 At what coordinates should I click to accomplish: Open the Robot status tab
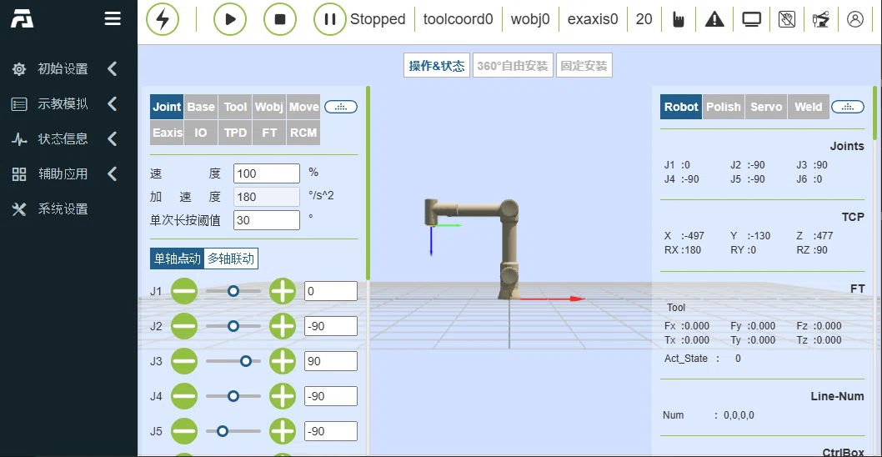(680, 107)
